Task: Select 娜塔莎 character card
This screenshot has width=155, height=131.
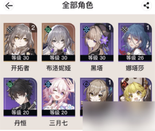Action: click(135, 42)
